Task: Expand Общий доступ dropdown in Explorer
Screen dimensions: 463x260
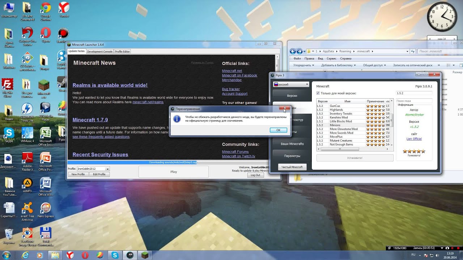Action: click(x=374, y=65)
